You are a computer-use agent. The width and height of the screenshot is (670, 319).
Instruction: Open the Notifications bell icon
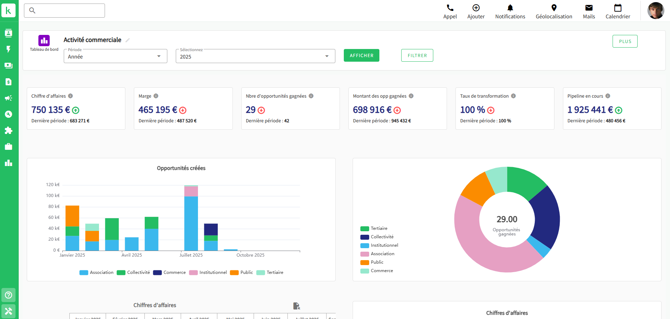coord(510,8)
